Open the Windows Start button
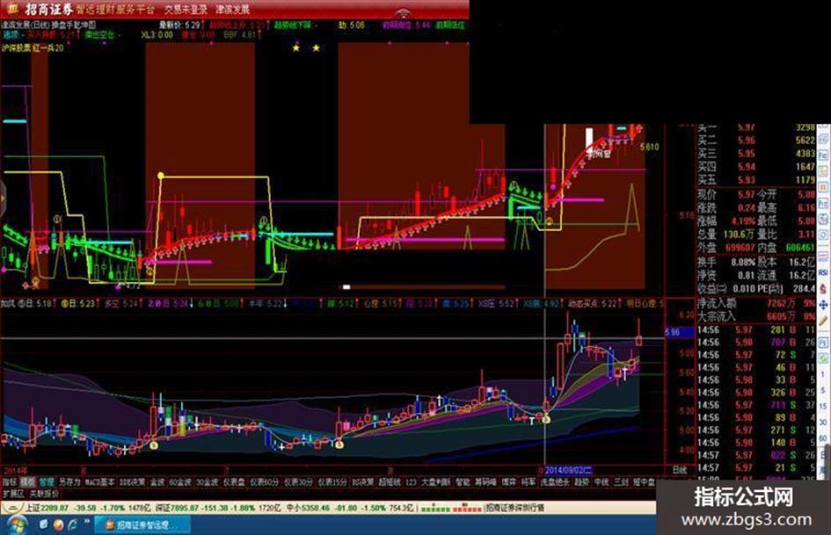 (17, 524)
